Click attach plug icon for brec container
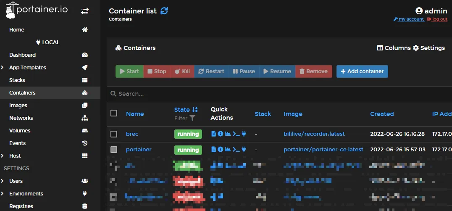 (x=244, y=134)
